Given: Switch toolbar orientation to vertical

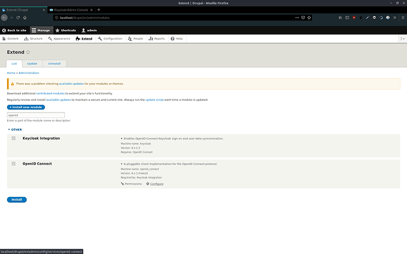Looking at the screenshot, I should pos(403,39).
